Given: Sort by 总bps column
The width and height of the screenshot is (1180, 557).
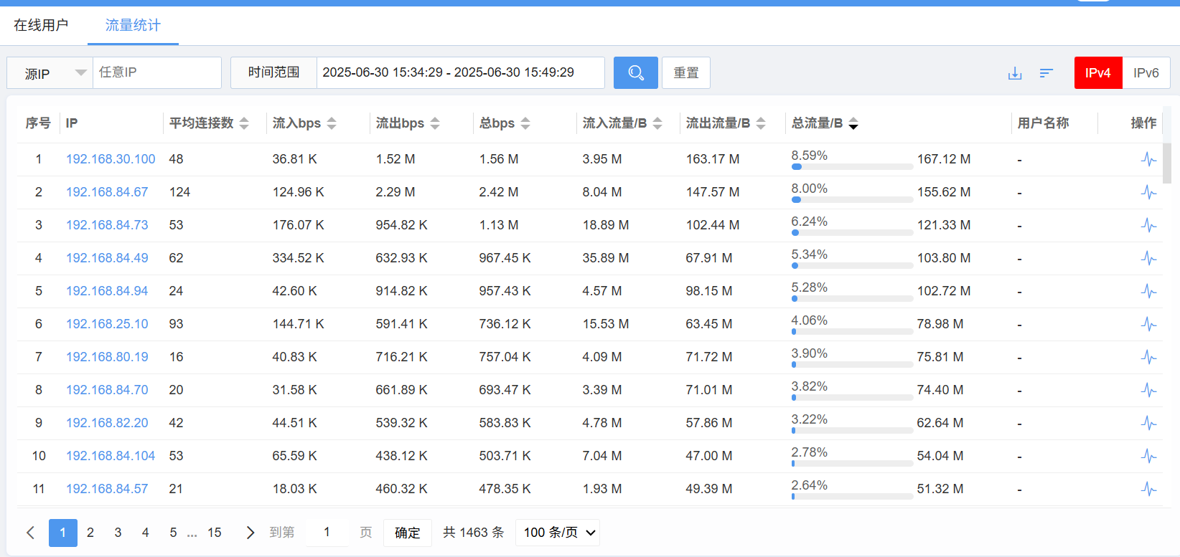Looking at the screenshot, I should click(525, 123).
